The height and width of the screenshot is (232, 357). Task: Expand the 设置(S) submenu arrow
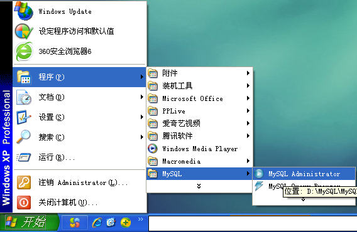pos(142,117)
